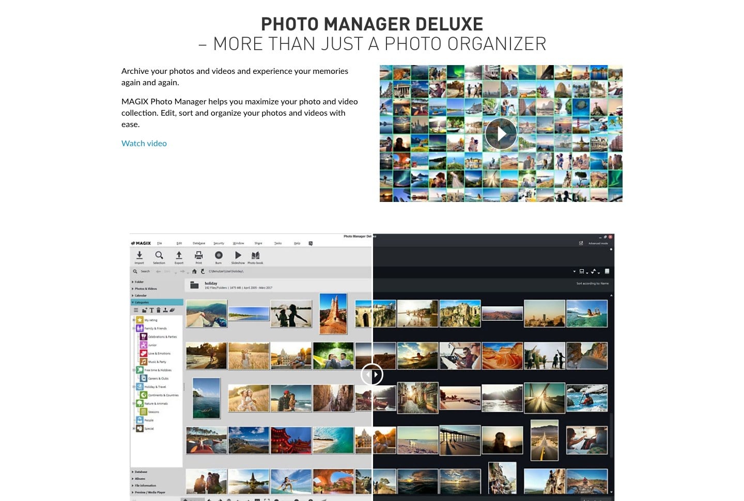Image resolution: width=744 pixels, height=501 pixels.
Task: Select the My rating star category icon
Action: 139,320
